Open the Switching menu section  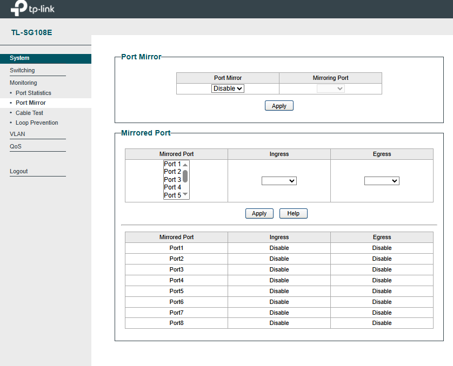pyautogui.click(x=22, y=70)
